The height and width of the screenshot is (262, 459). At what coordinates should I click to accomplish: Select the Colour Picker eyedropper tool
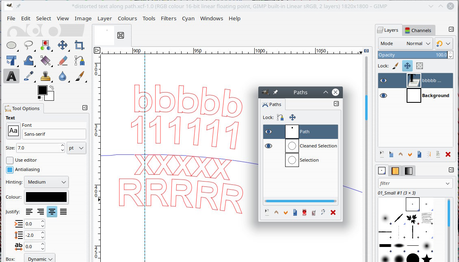28,76
